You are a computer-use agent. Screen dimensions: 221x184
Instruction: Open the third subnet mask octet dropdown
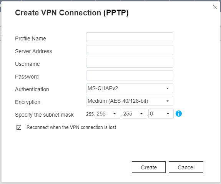coord(134,114)
